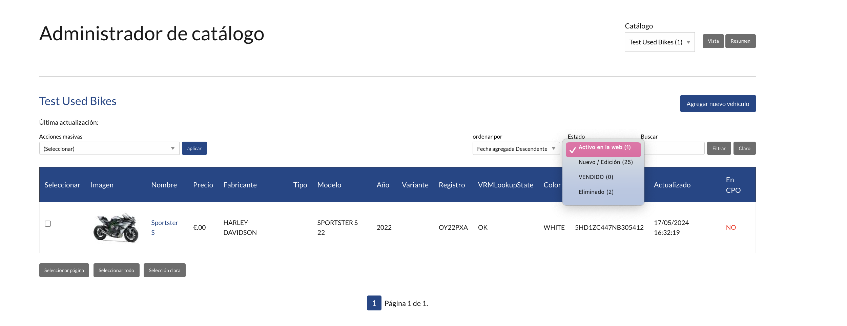Click the aplicar button
This screenshot has width=847, height=326.
click(x=194, y=148)
